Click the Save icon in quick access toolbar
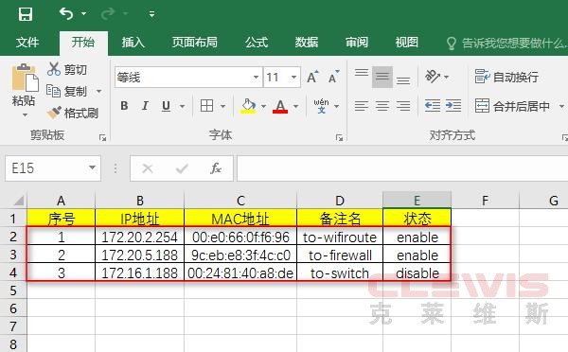568x352 pixels. tap(26, 14)
